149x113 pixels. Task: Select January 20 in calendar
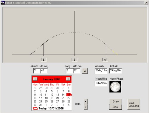(x=58, y=98)
